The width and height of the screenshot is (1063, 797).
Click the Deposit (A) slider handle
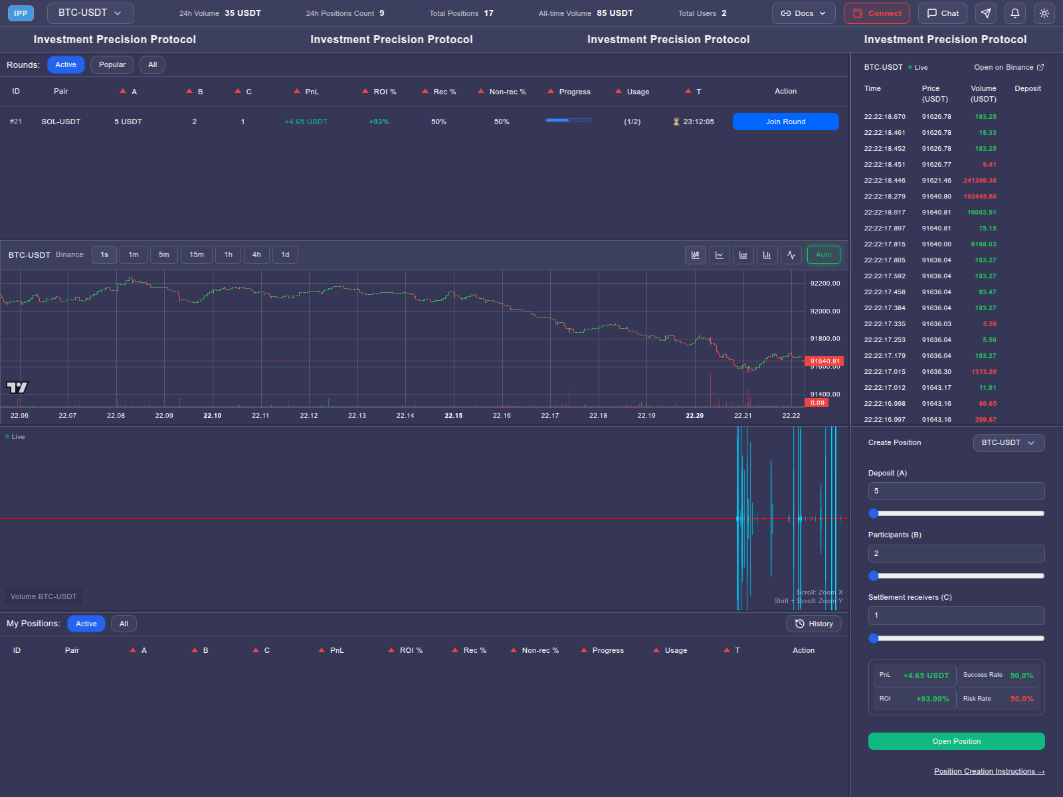(874, 513)
